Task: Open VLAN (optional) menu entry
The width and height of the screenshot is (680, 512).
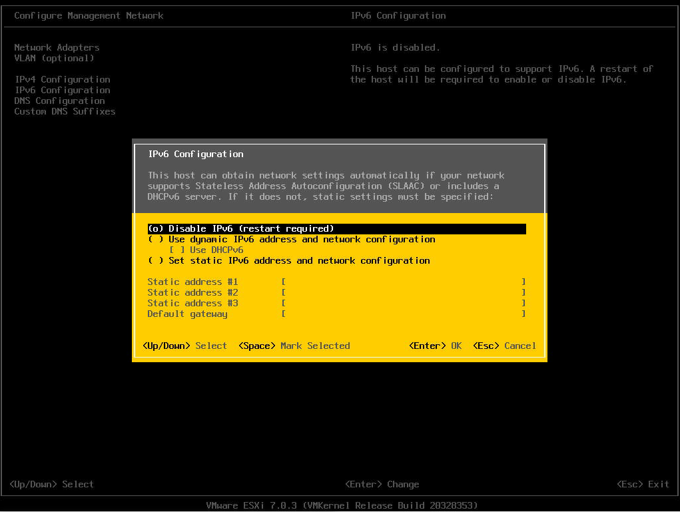Action: click(54, 58)
